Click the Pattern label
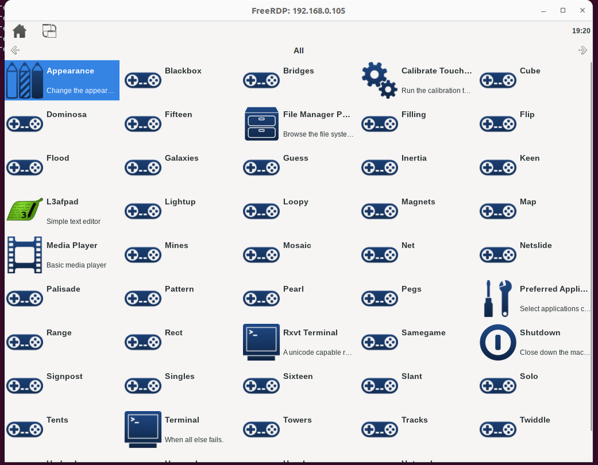 click(179, 289)
